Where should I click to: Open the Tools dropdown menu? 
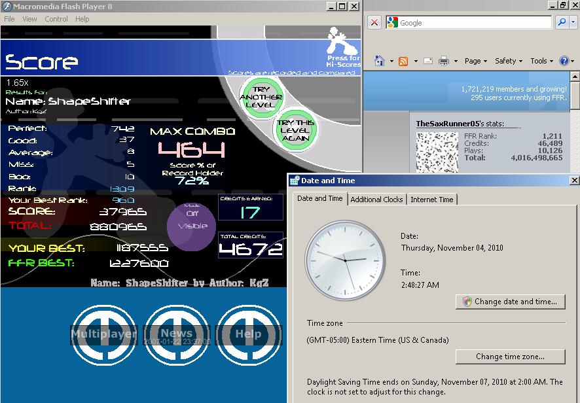pyautogui.click(x=541, y=61)
